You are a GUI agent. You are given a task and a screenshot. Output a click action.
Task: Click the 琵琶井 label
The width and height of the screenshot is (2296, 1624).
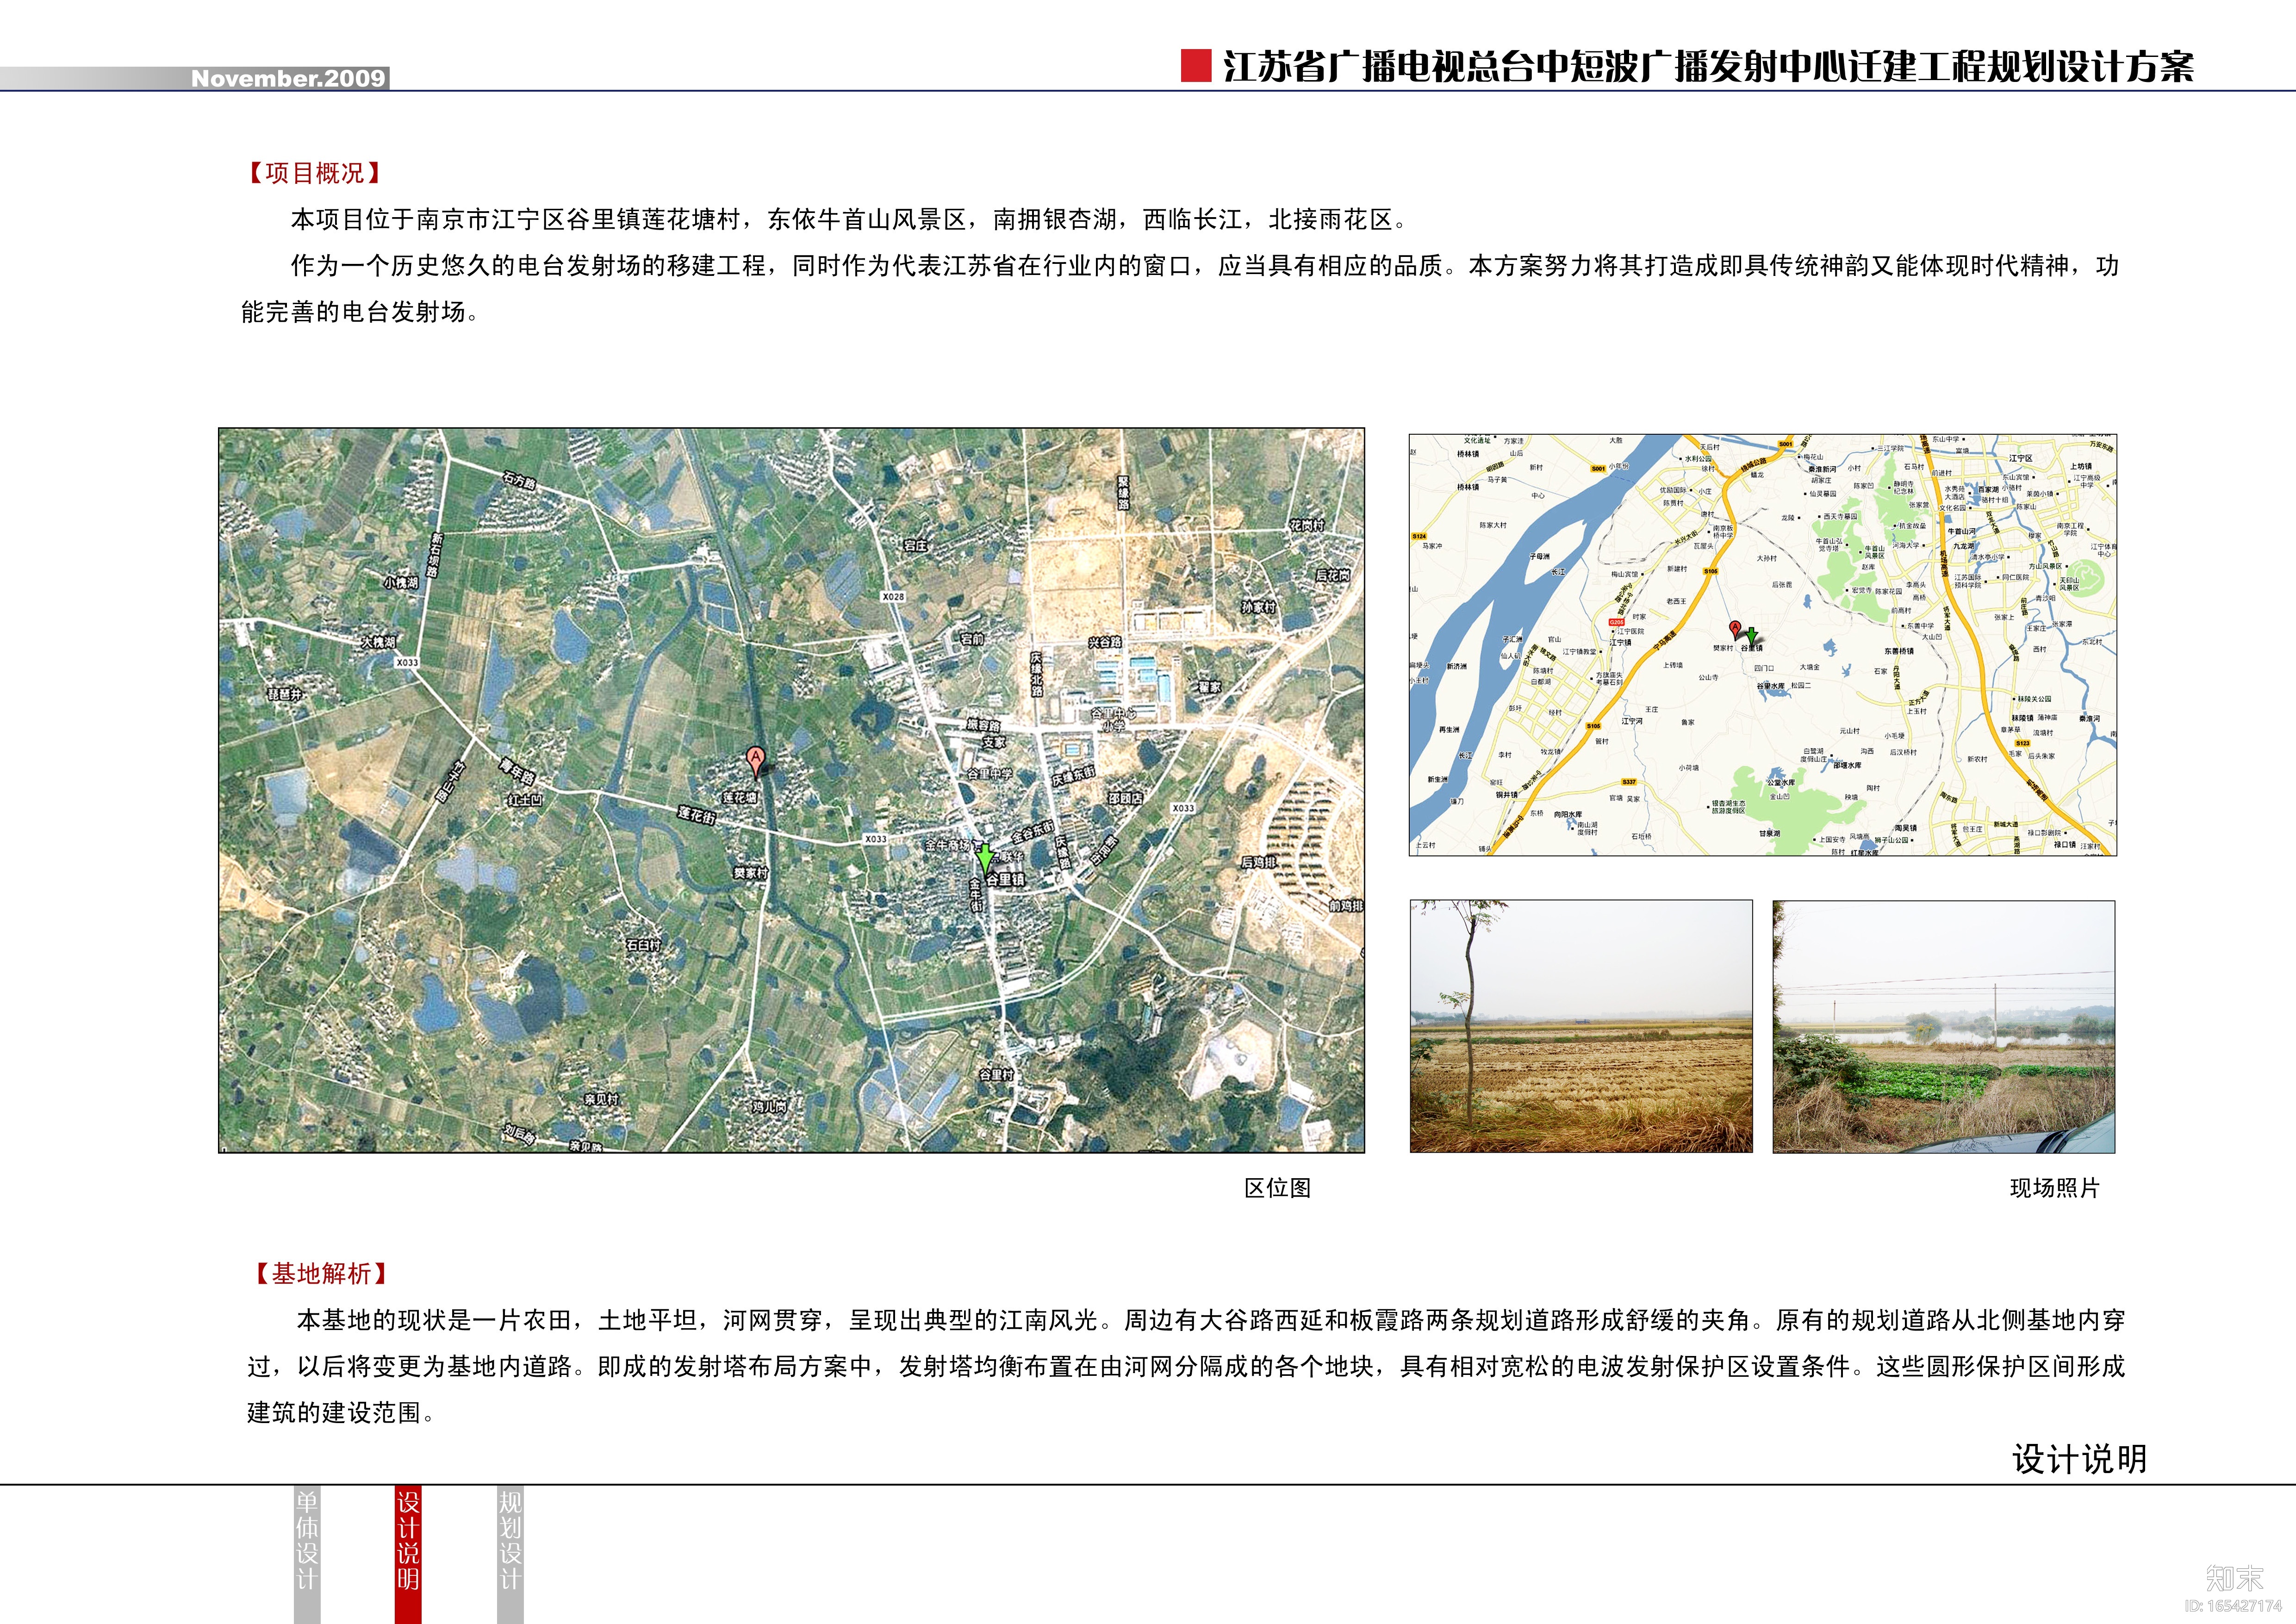(x=284, y=693)
